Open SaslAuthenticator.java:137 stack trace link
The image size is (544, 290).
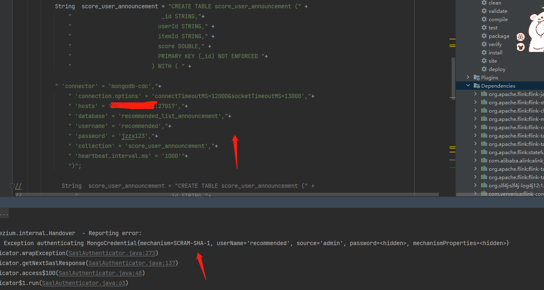132,263
